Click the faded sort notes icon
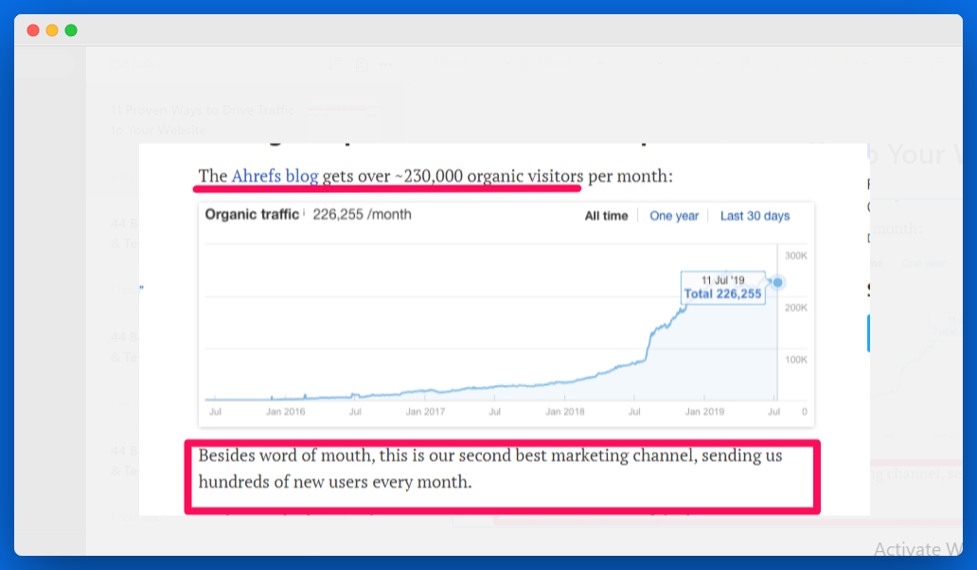Viewport: 977px width, 570px height. click(335, 63)
